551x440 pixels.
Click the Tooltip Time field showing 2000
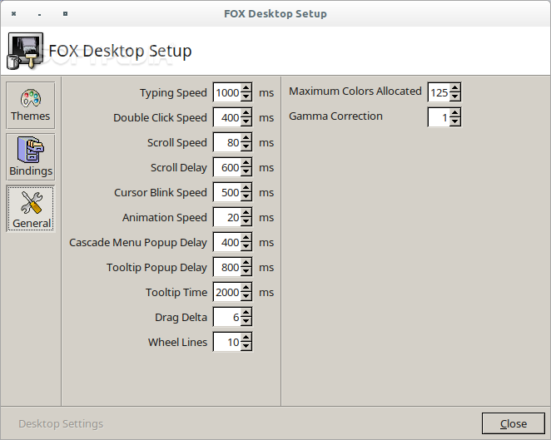(x=227, y=292)
